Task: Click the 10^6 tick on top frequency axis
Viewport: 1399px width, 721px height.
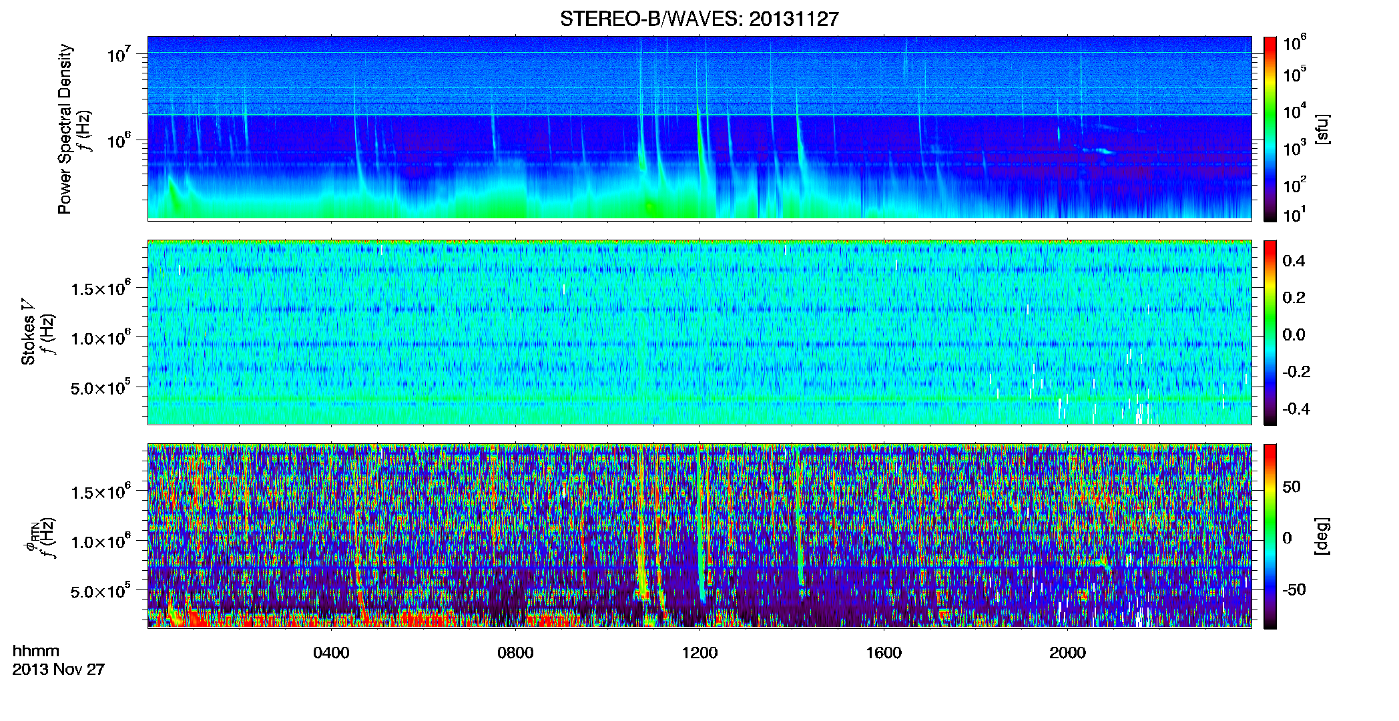Action: (118, 141)
